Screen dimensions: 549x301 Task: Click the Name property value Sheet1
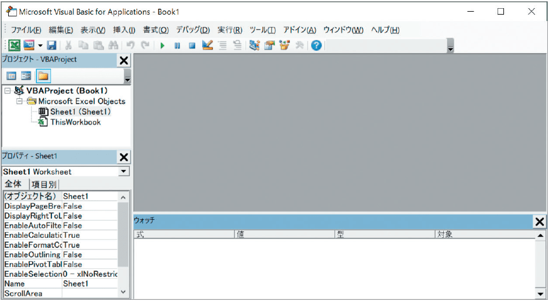(90, 284)
